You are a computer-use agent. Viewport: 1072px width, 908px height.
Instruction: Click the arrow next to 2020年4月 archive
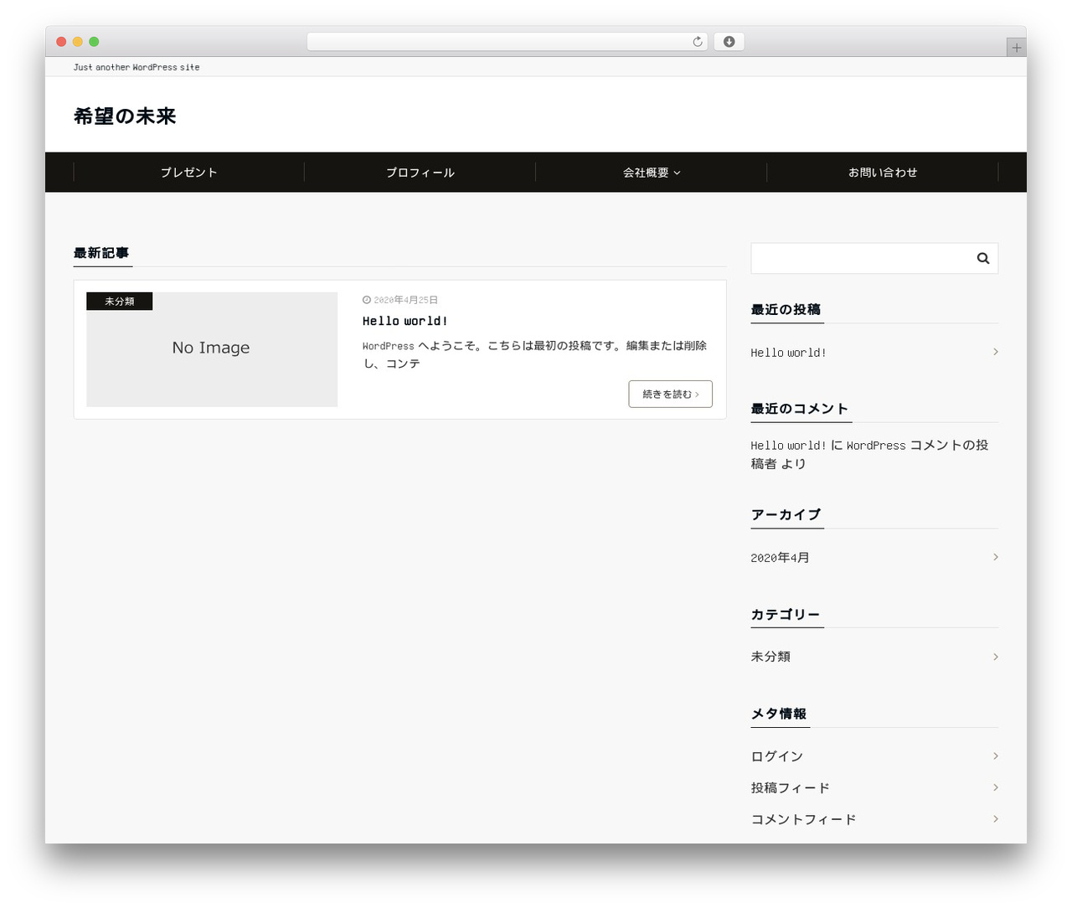995,557
